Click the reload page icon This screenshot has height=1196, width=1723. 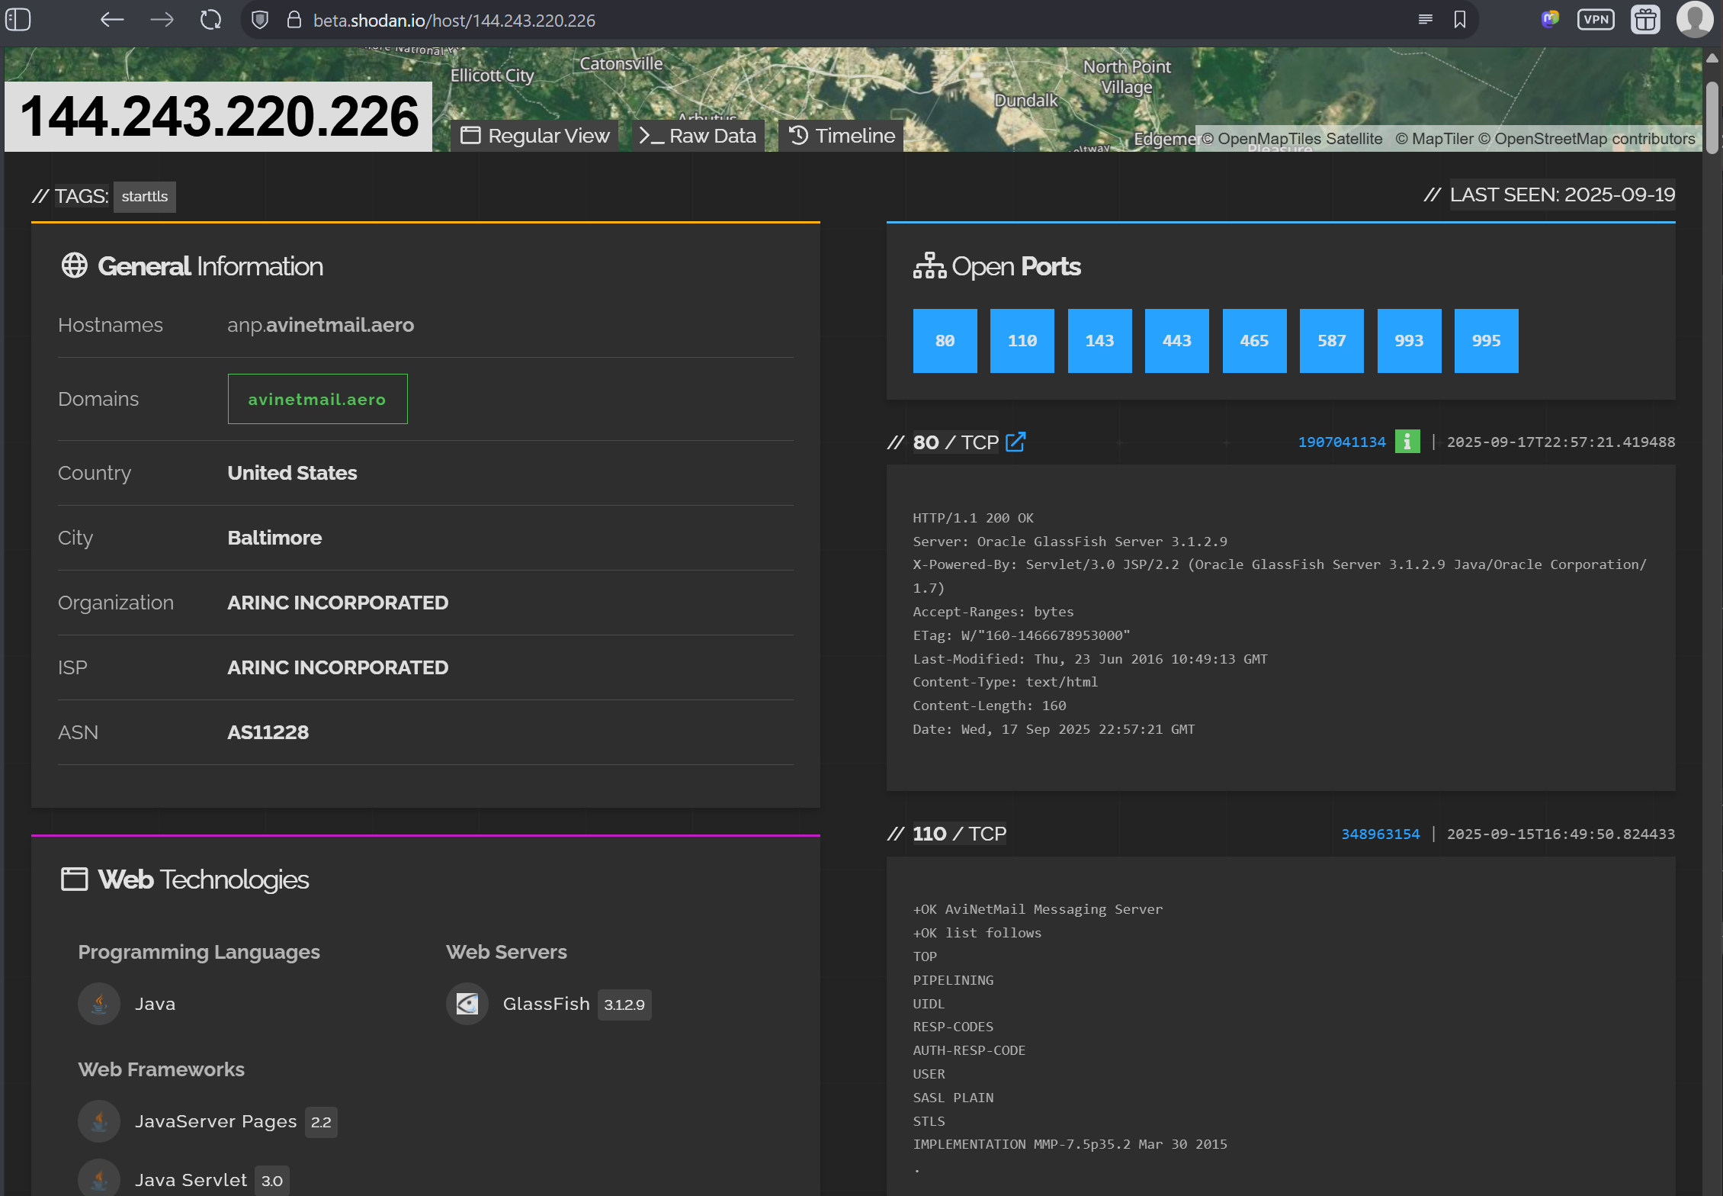210,20
